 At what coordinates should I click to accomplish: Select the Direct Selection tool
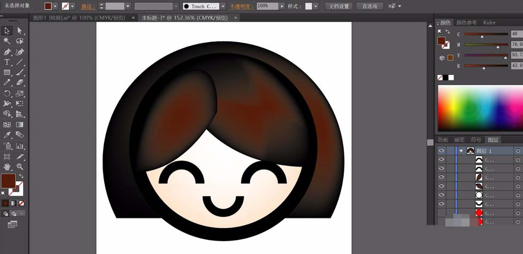click(x=20, y=31)
